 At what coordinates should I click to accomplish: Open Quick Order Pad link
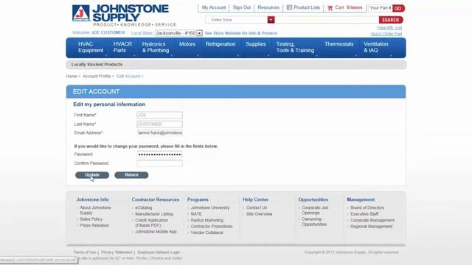[x=386, y=34]
